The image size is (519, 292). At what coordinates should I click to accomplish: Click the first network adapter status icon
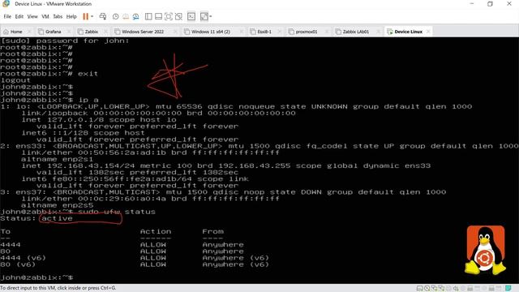point(434,289)
